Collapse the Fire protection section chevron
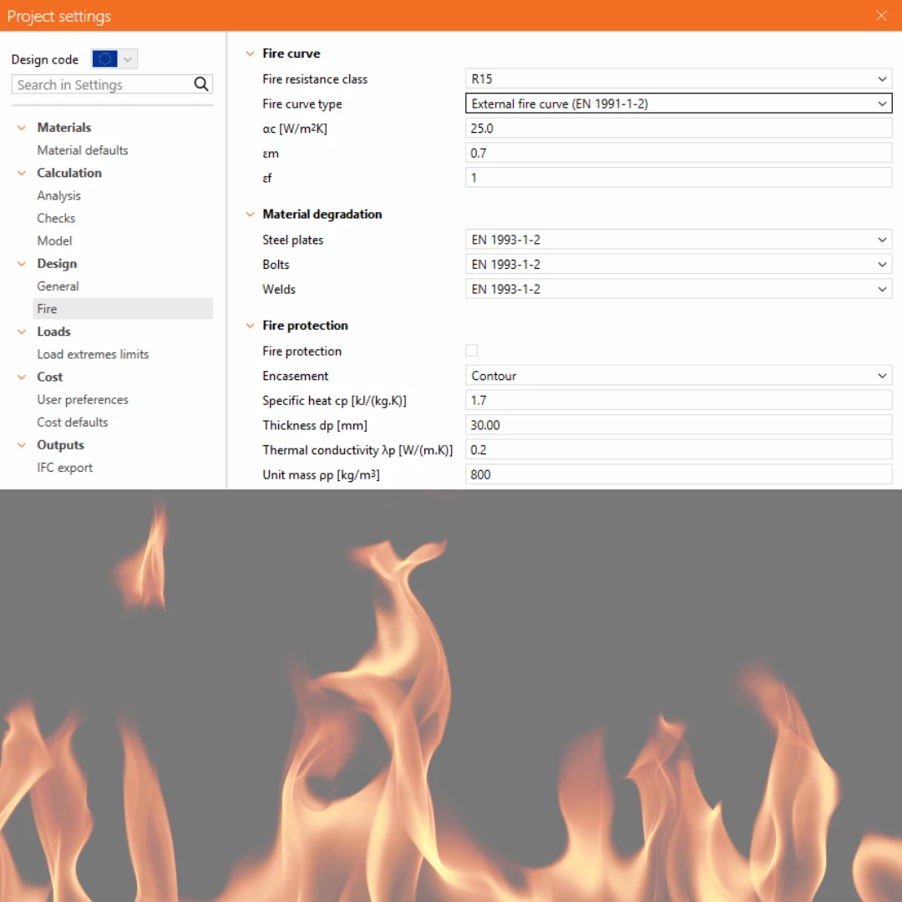 coord(250,326)
